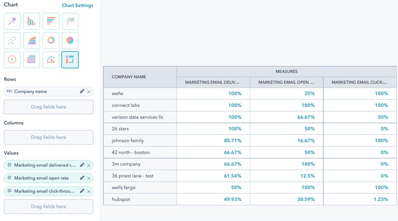
Task: Edit the Company name row field
Action: tap(82, 91)
